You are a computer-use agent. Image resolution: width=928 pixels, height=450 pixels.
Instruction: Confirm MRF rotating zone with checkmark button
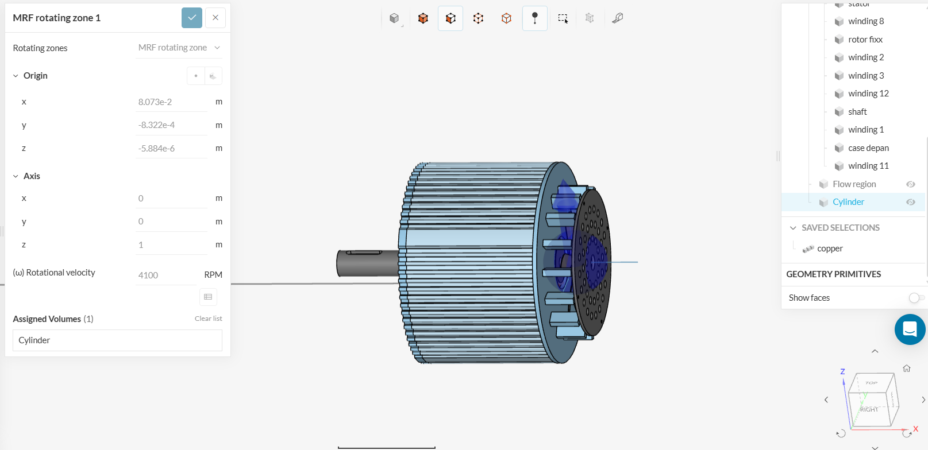[192, 18]
